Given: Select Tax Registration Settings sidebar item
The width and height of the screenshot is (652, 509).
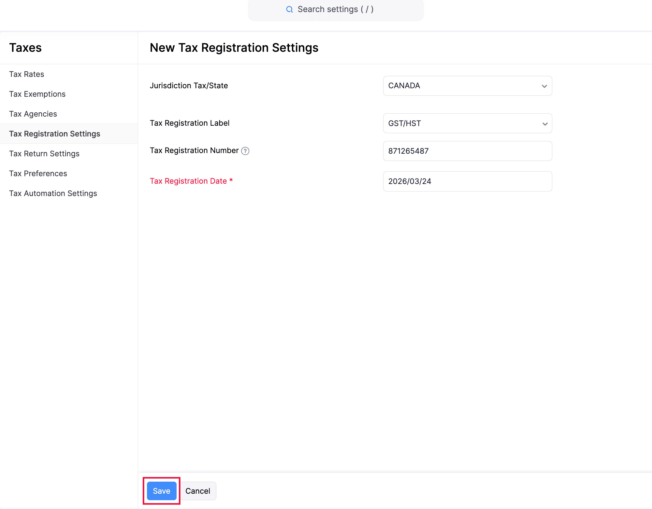Looking at the screenshot, I should 69,134.
